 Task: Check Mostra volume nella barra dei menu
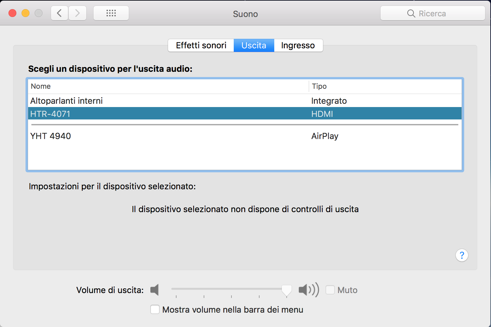coord(155,309)
